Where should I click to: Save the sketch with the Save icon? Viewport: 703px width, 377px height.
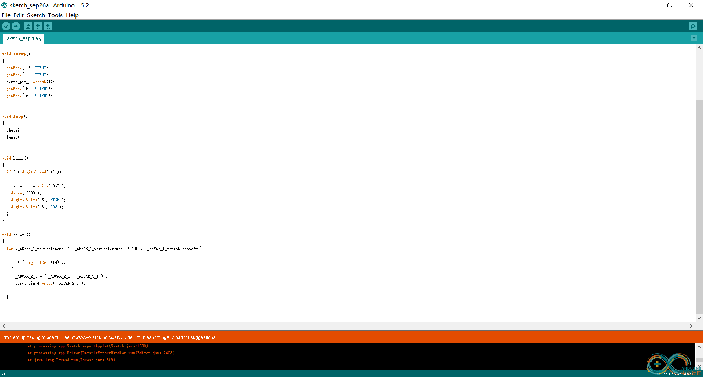48,26
